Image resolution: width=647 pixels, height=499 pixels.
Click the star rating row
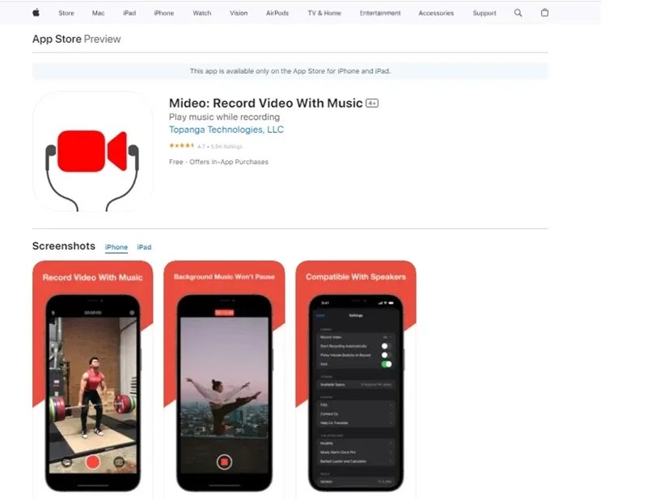(x=205, y=146)
